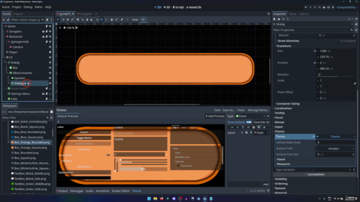Expand the Localization section
The image size is (360, 202).
coord(283,108)
